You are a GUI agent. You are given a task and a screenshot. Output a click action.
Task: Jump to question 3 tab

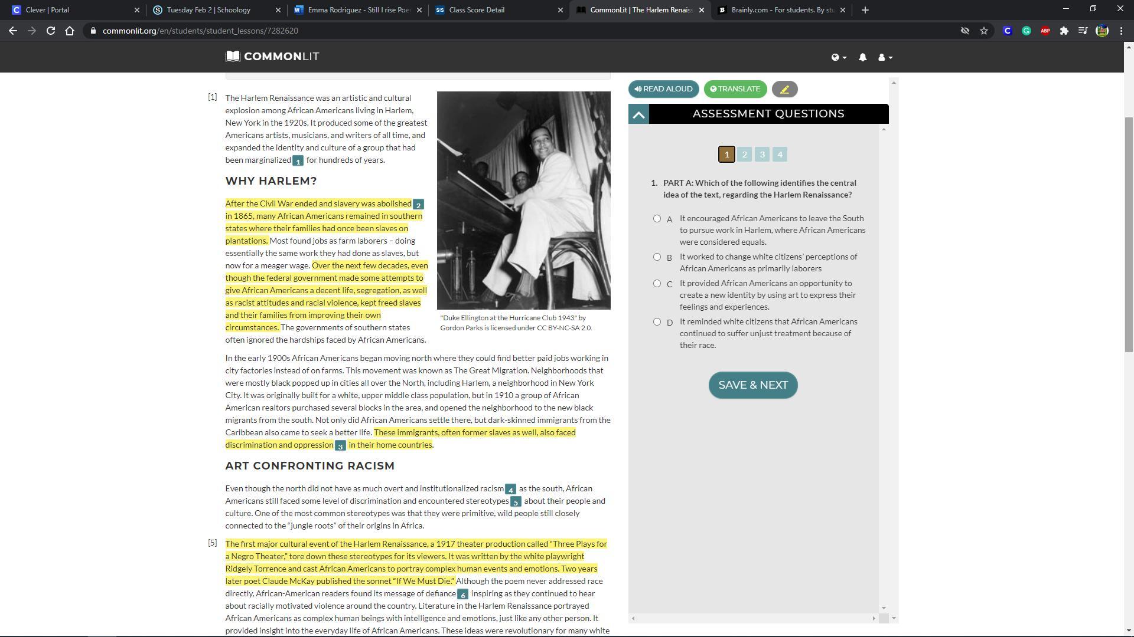(762, 155)
